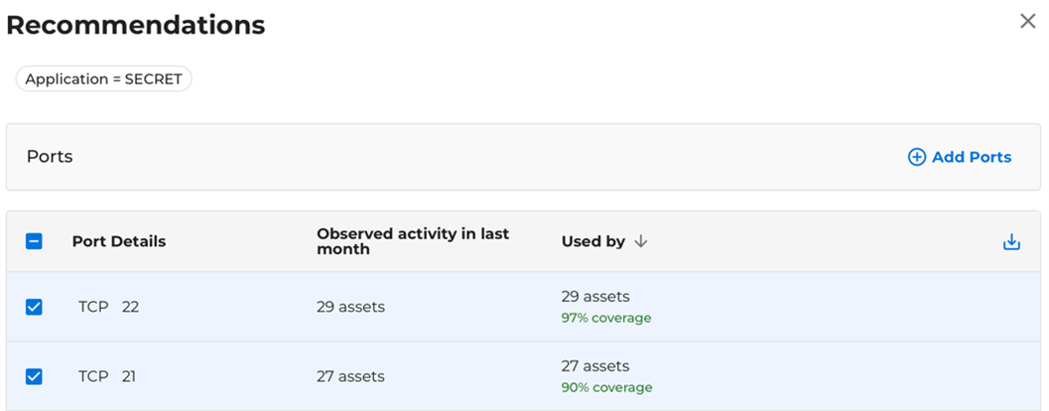Sort by the Used by column header

(x=592, y=241)
